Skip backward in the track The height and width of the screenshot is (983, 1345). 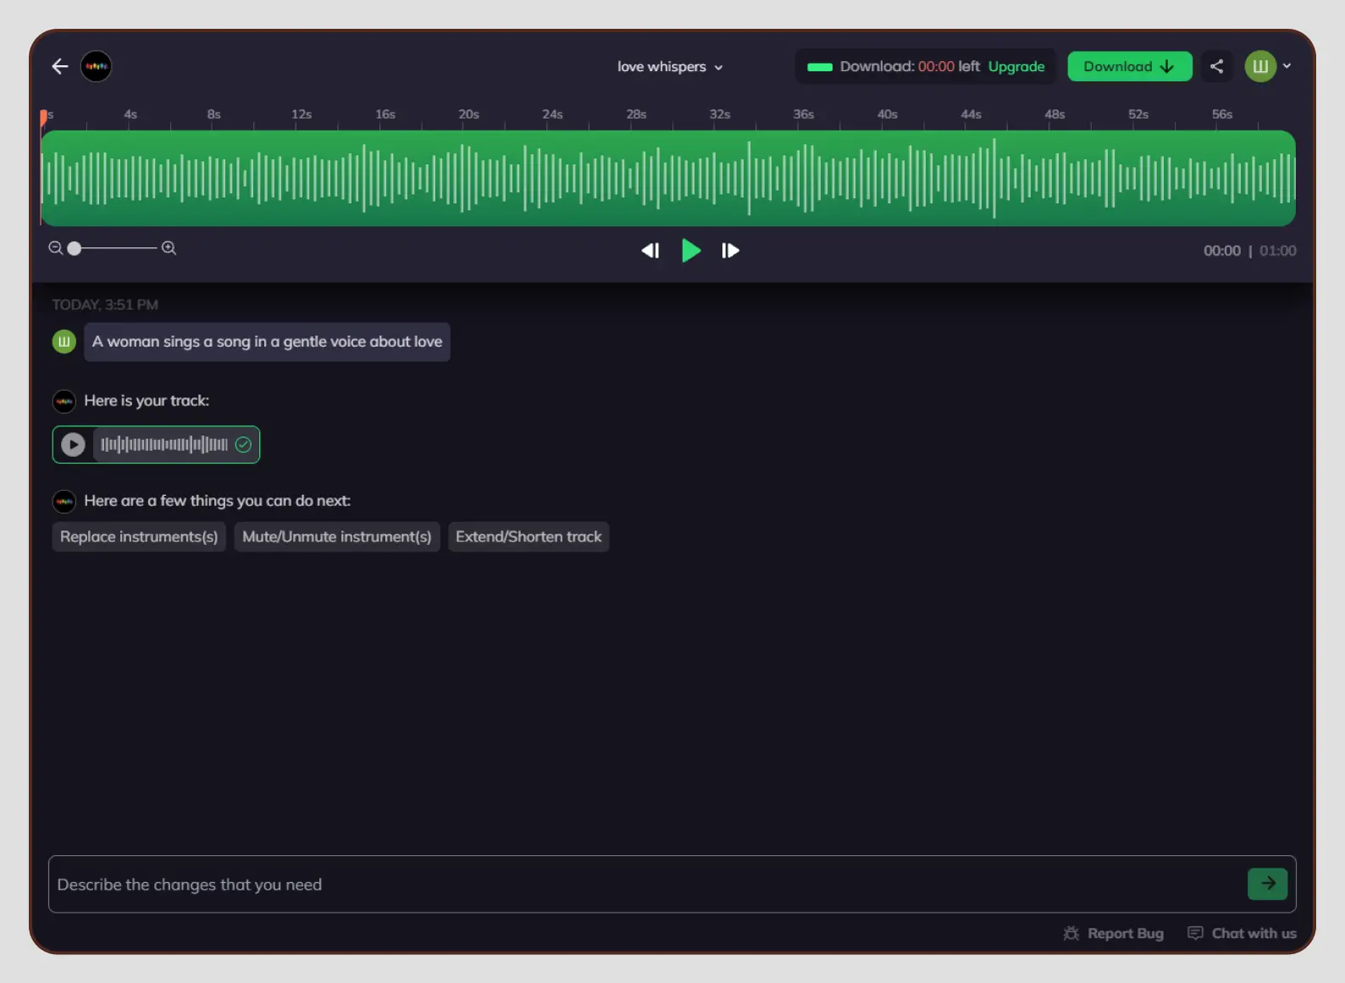pos(650,250)
